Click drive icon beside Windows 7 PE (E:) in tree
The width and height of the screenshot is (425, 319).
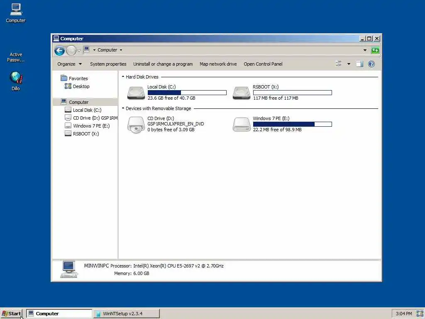pos(68,125)
